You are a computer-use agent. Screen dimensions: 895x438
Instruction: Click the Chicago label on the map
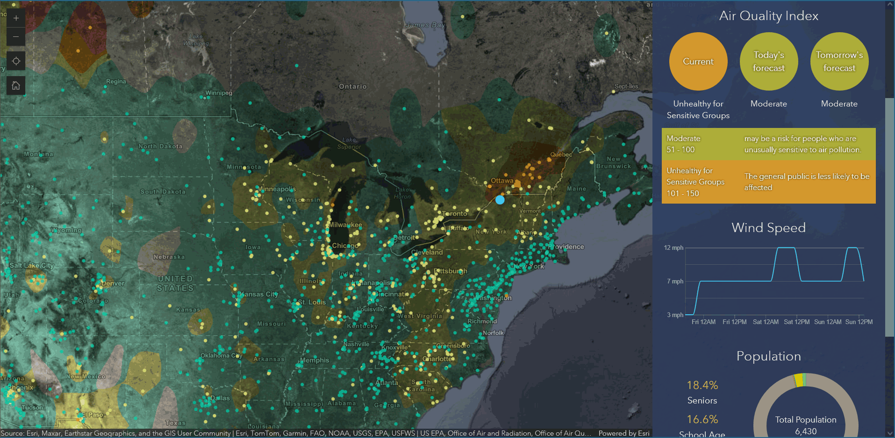coord(345,246)
